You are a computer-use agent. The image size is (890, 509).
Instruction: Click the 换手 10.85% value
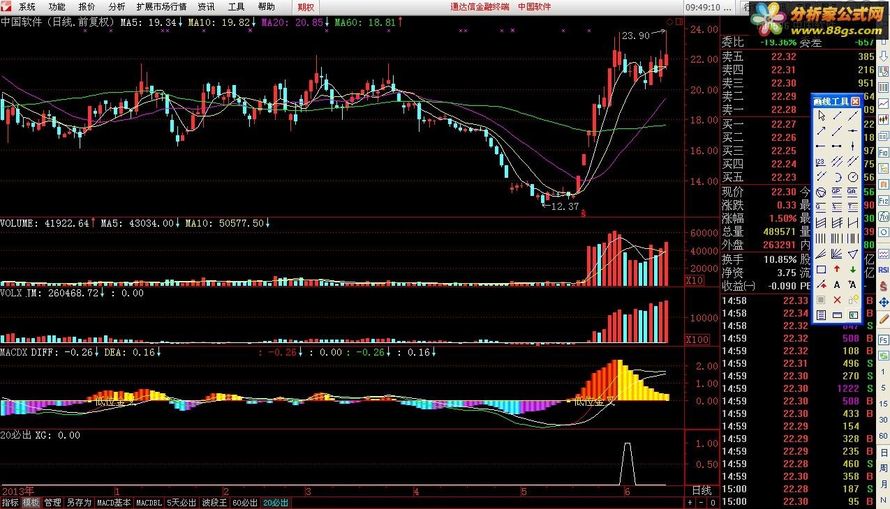click(779, 259)
